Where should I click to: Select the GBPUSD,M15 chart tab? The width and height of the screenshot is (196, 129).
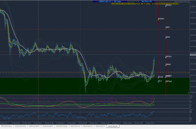click(34, 126)
